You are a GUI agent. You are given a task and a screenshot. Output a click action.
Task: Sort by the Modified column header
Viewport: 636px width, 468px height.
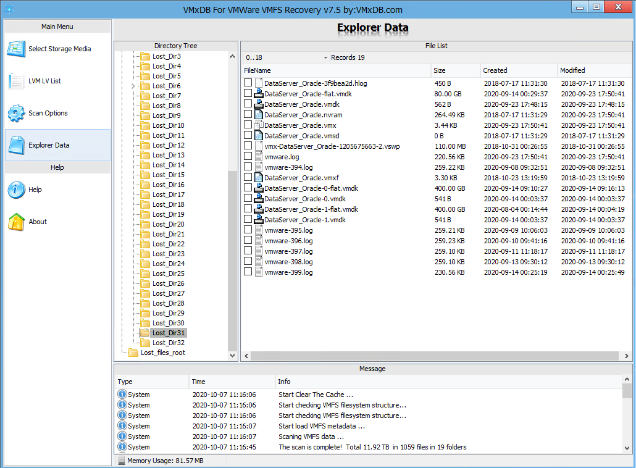coord(594,70)
